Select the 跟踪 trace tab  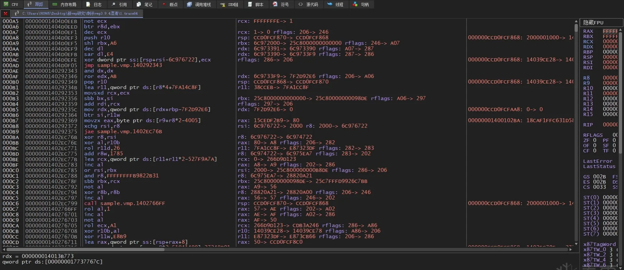[x=36, y=5]
